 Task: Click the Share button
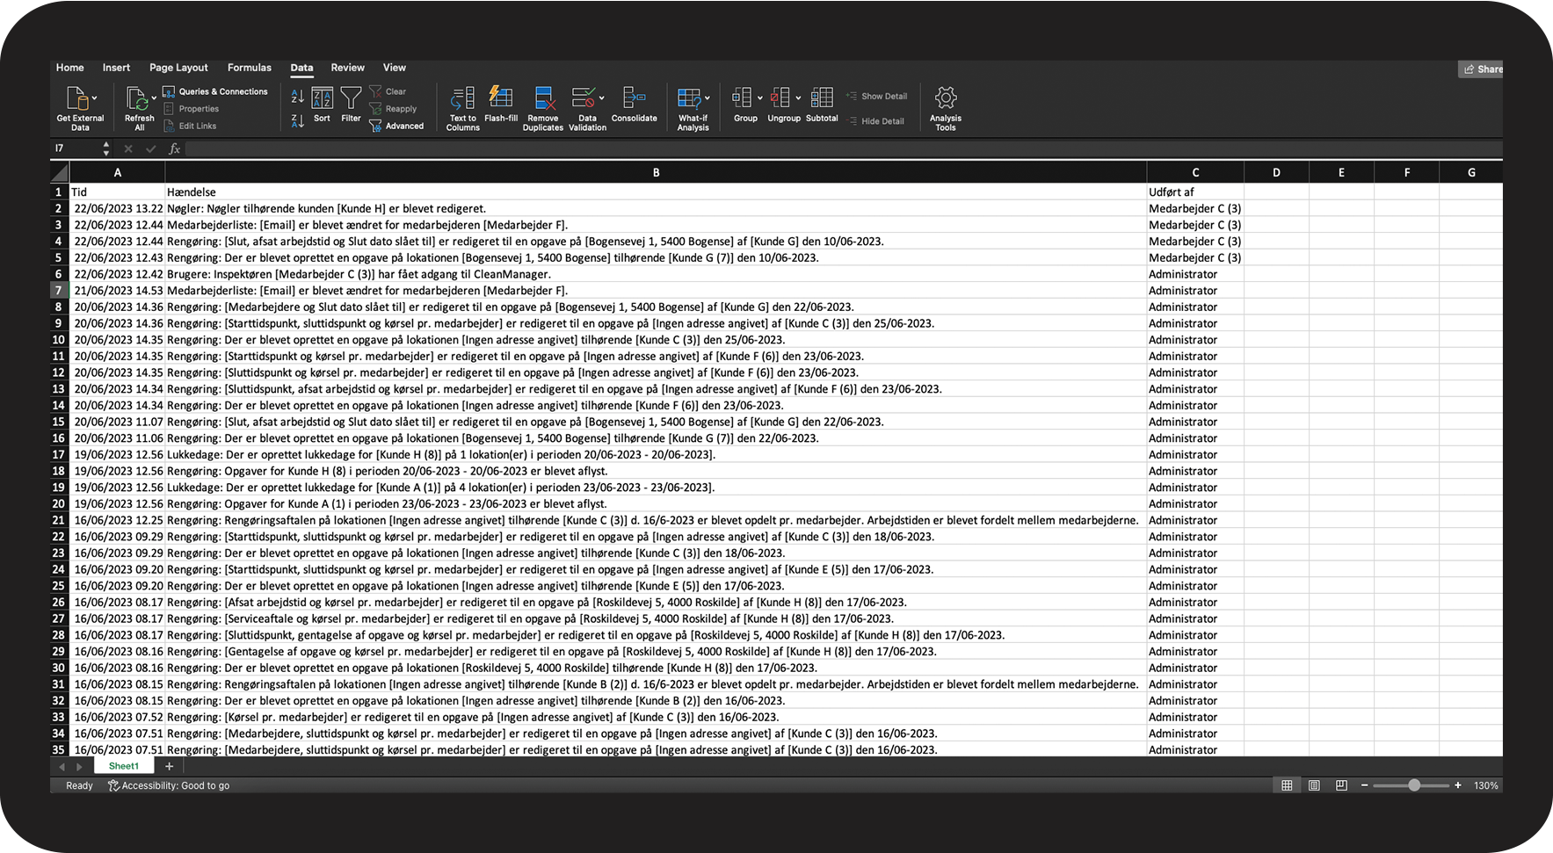pyautogui.click(x=1482, y=69)
